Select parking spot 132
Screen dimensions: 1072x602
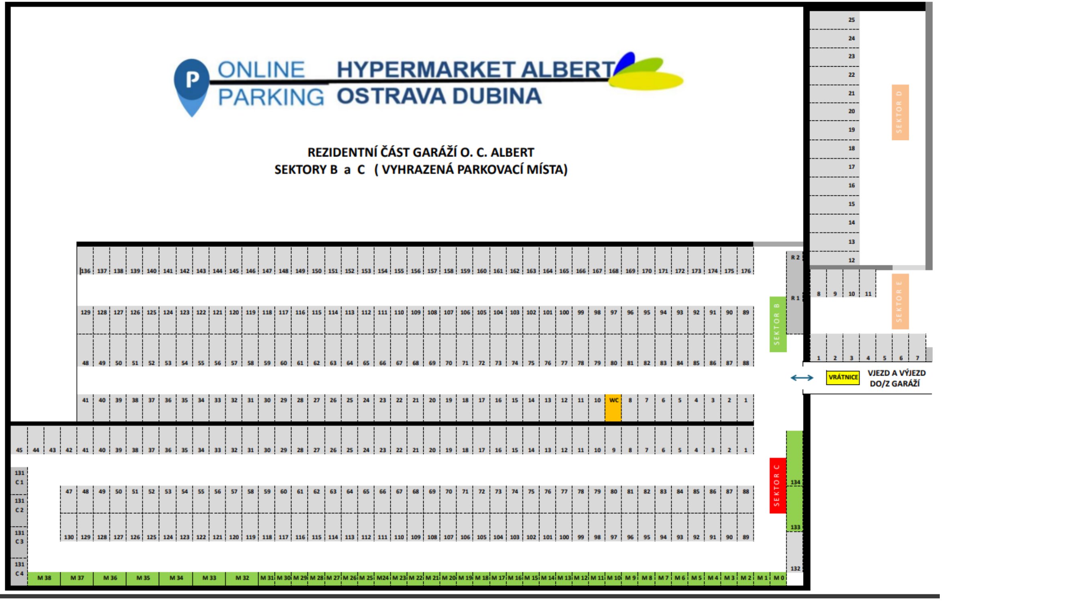[x=794, y=553]
